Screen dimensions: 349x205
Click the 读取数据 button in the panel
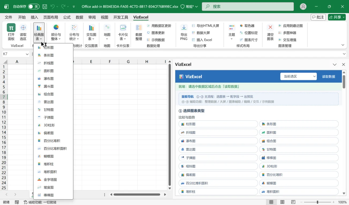pyautogui.click(x=328, y=77)
